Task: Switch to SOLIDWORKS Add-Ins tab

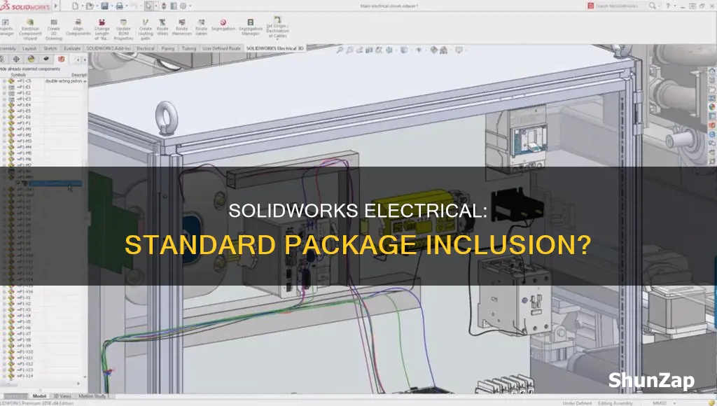Action: point(109,48)
